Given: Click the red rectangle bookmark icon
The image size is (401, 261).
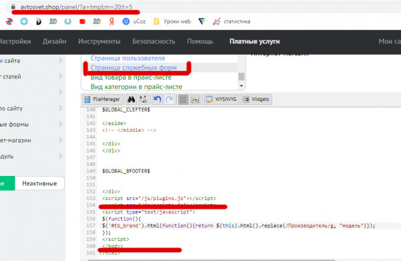Looking at the screenshot, I should click(x=82, y=21).
